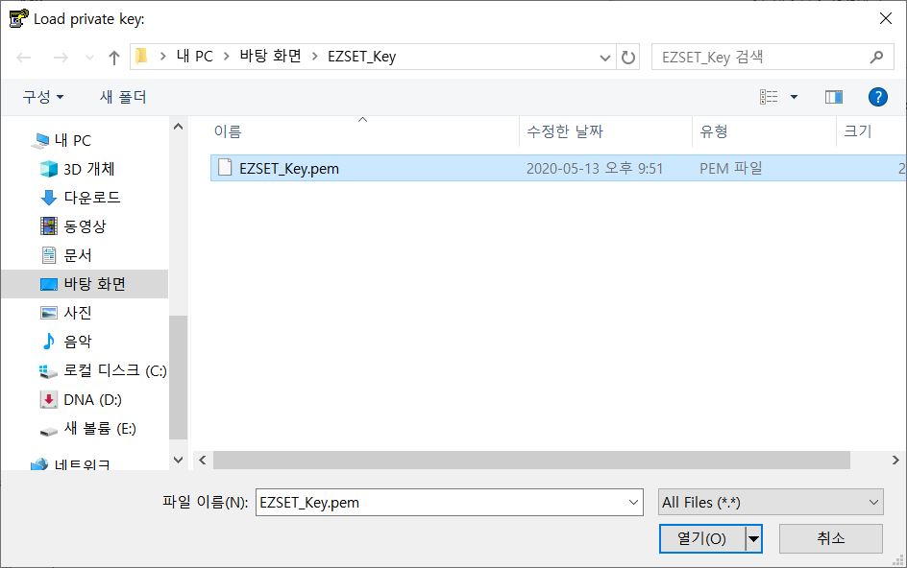Screen dimensions: 907x568
Task: Select 3D 개체 in the sidebar
Action: [x=88, y=169]
